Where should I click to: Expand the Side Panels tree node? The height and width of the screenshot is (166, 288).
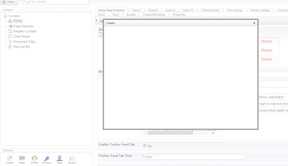point(6,36)
